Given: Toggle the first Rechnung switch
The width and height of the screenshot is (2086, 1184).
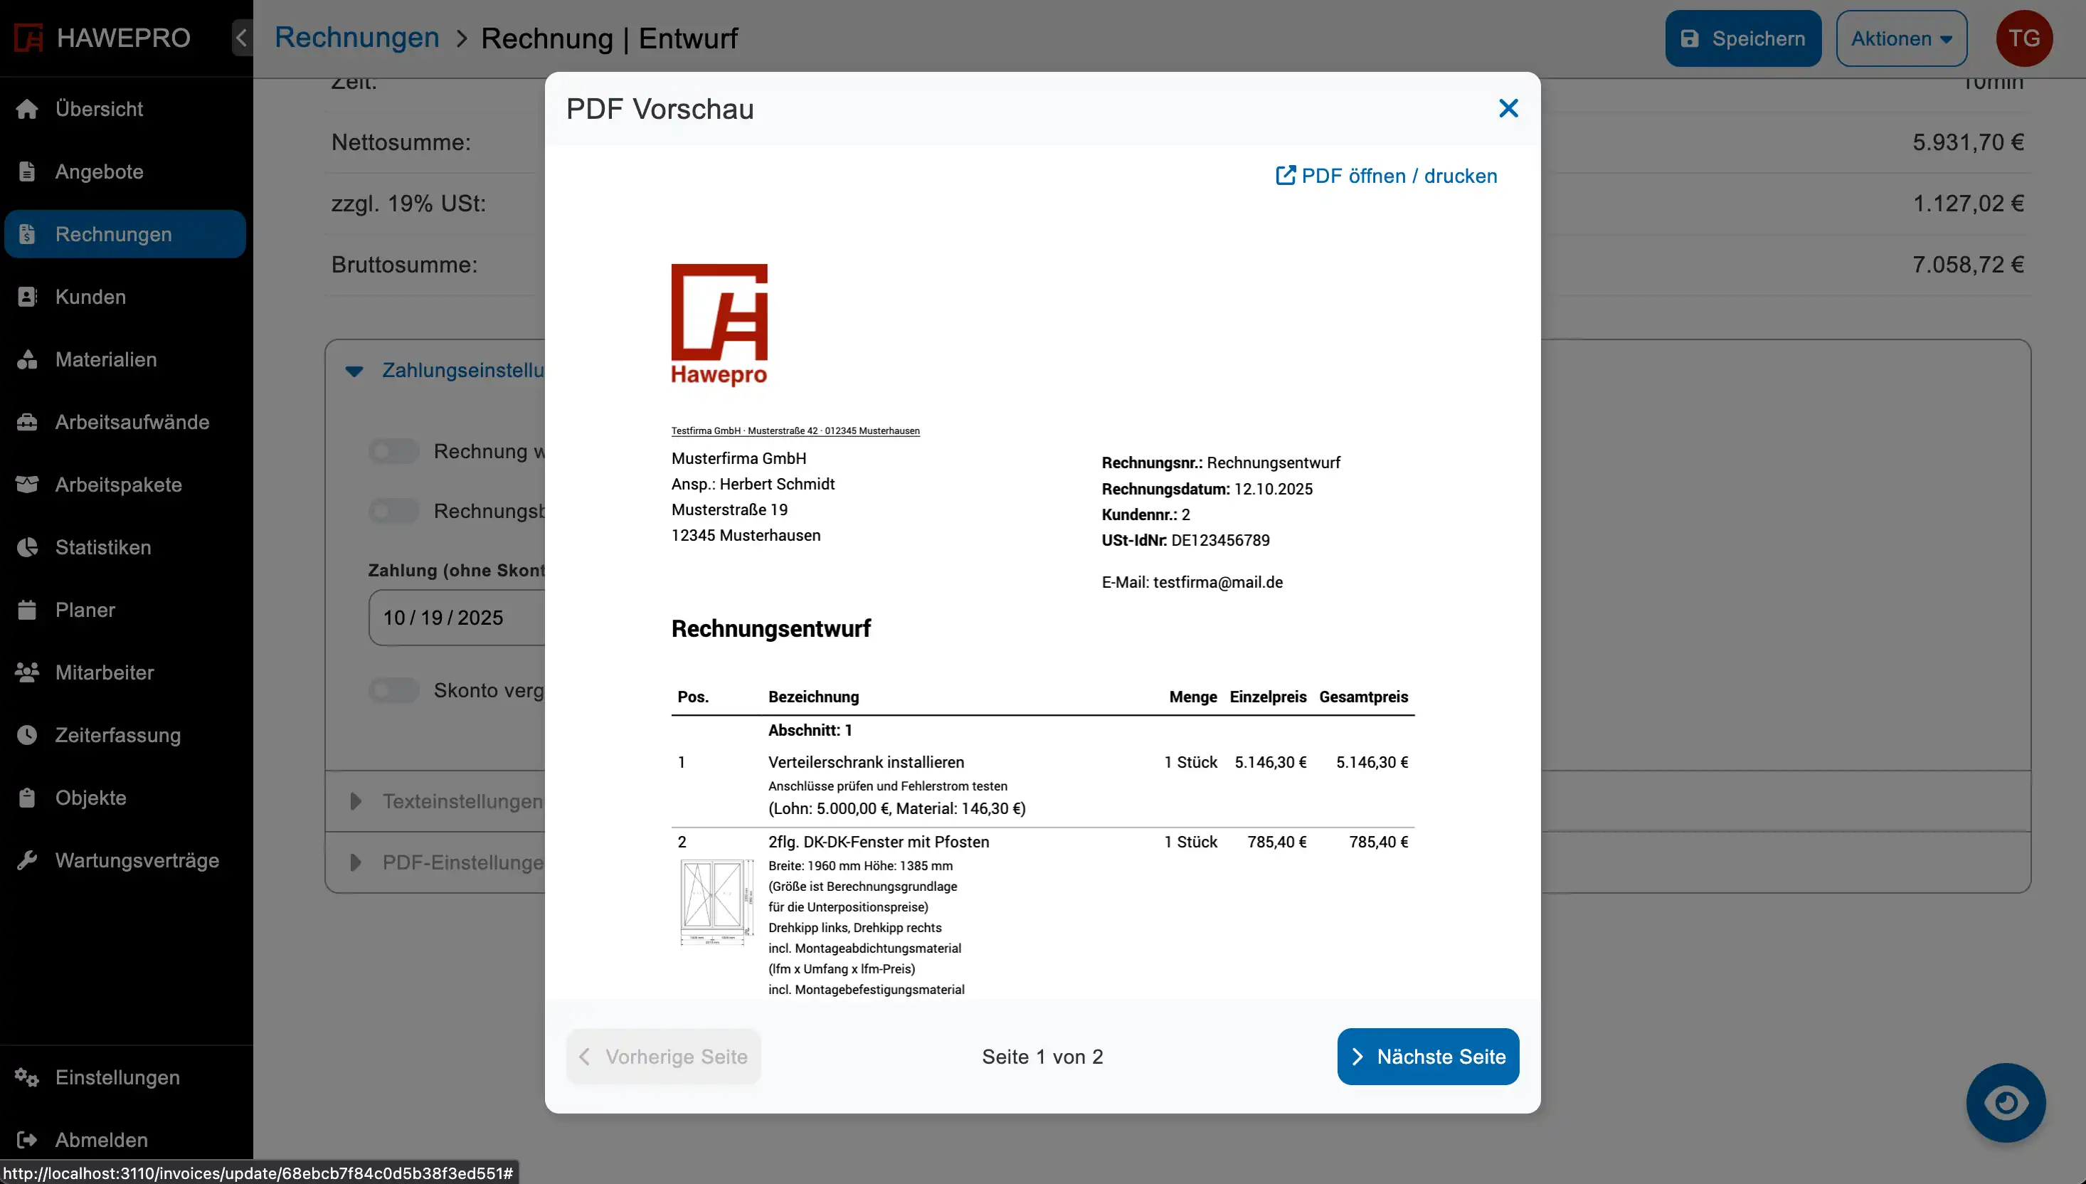Looking at the screenshot, I should tap(394, 451).
